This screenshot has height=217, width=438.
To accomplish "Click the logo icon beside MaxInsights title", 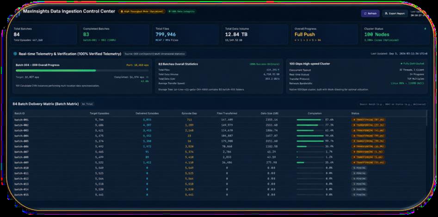I will click(18, 12).
